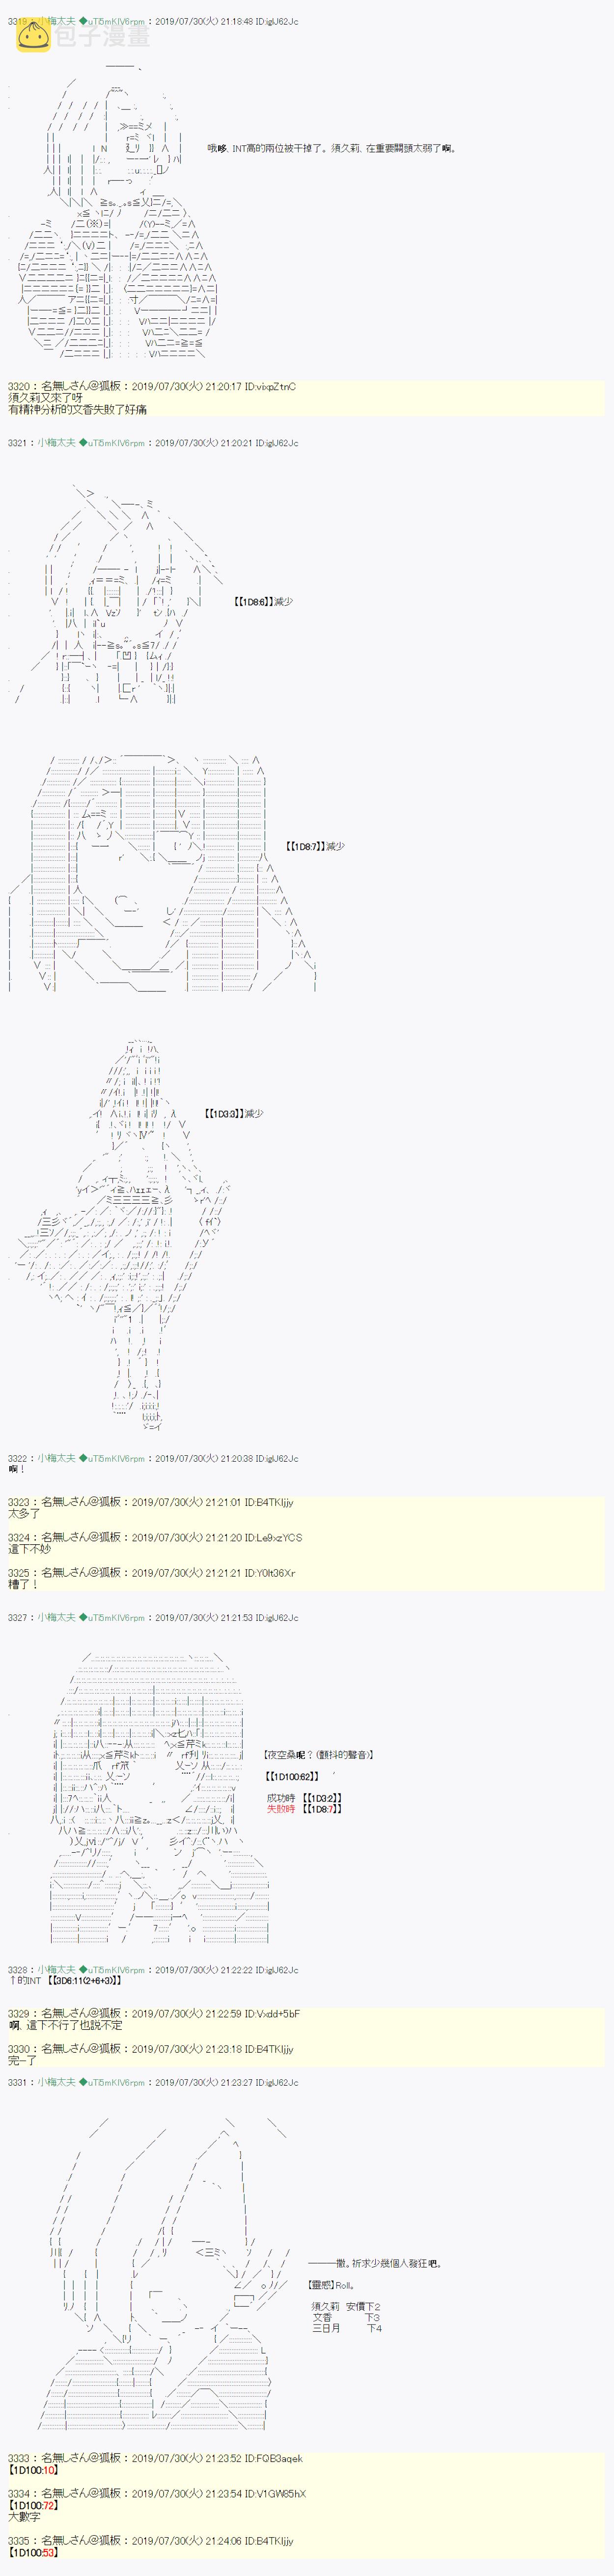The image size is (614, 2576).
Task: Click the 1D8:7 dice roll result
Action: coord(304,846)
